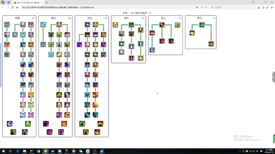
Task: Click the red sword skill in 医生 panel
Action: click(131, 58)
